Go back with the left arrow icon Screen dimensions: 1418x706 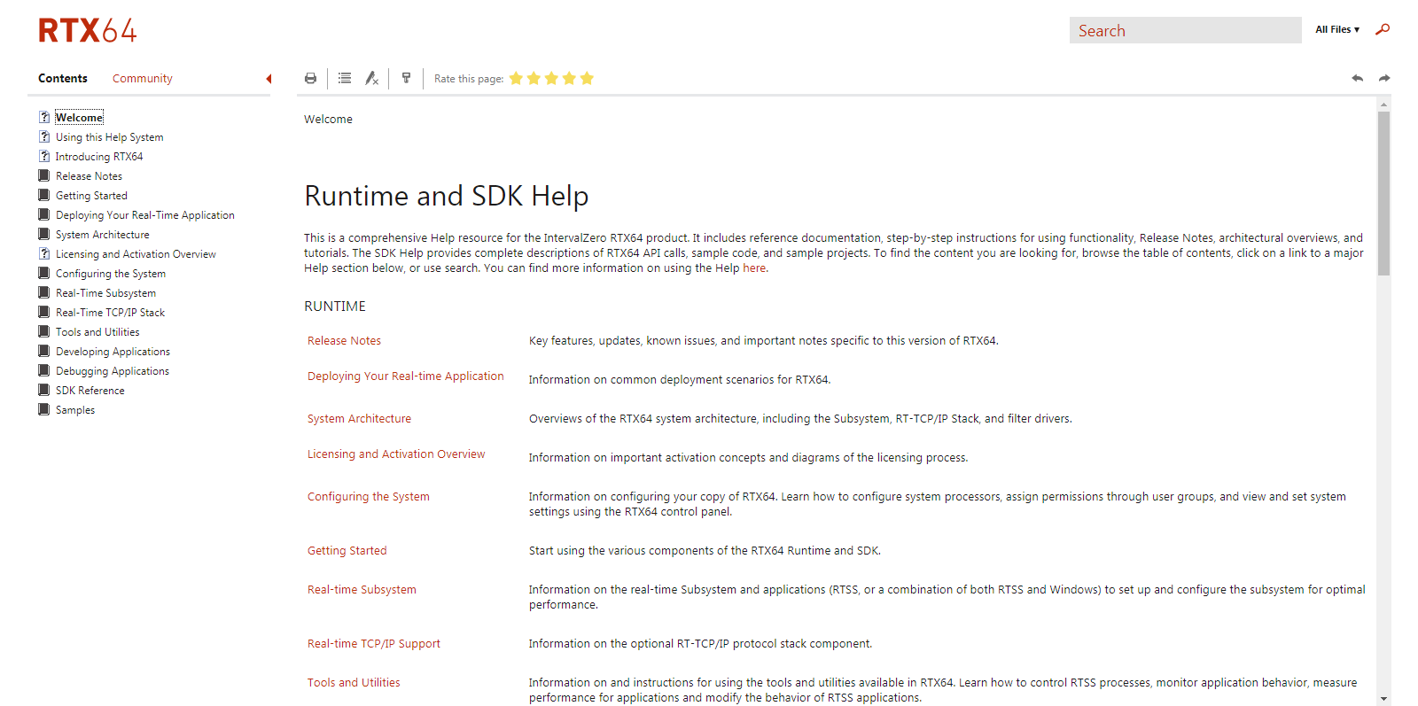(1357, 79)
